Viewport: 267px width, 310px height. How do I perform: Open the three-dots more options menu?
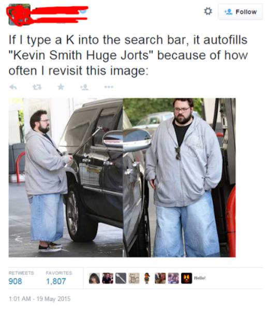click(x=109, y=87)
